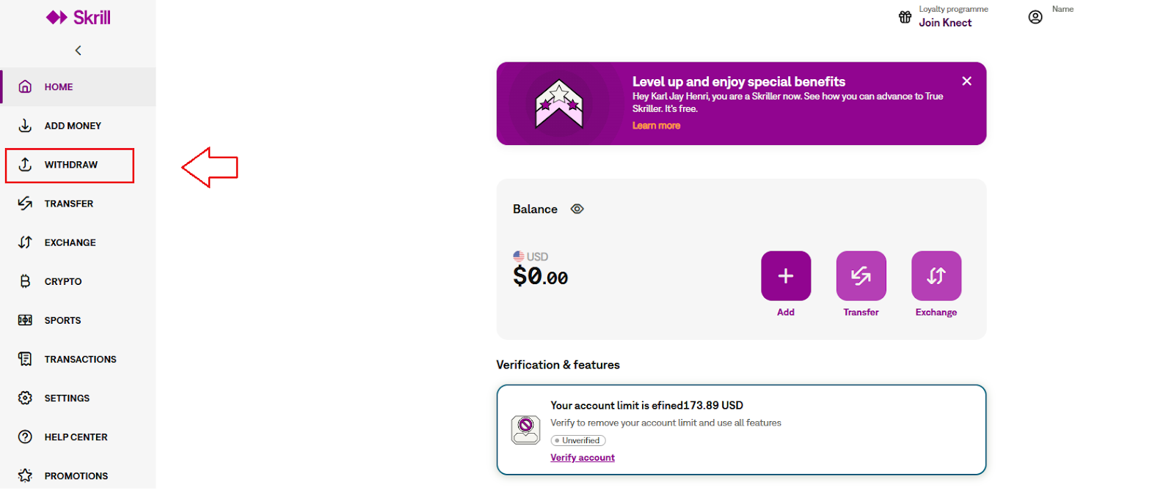Open the Withdraw section icon
Viewport: 1174px width, 501px height.
(25, 165)
